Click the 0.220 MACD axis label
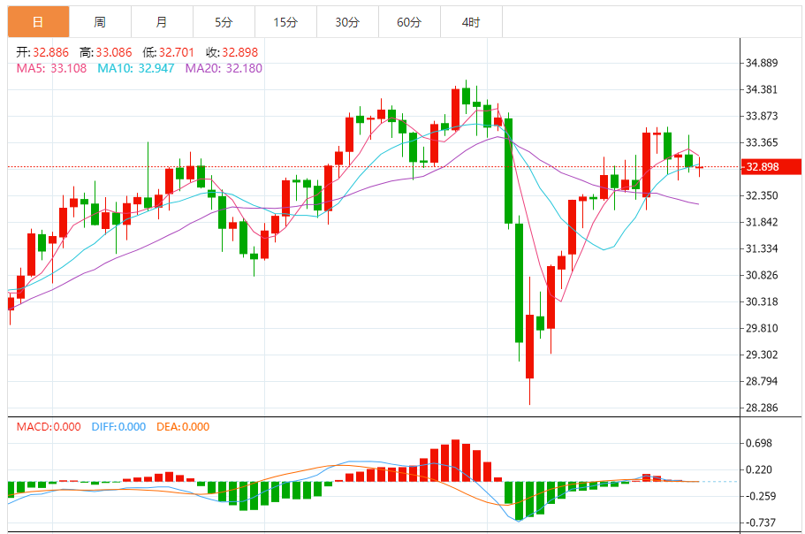Image resolution: width=805 pixels, height=534 pixels. pyautogui.click(x=759, y=469)
